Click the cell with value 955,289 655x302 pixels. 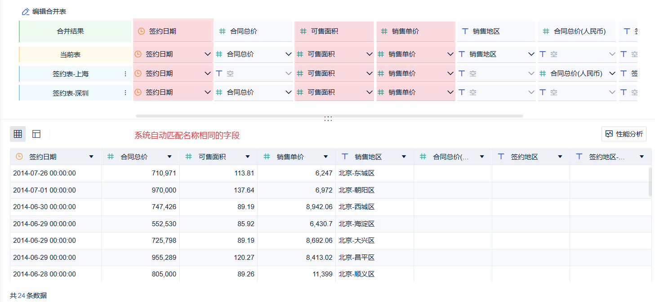[x=140, y=258]
